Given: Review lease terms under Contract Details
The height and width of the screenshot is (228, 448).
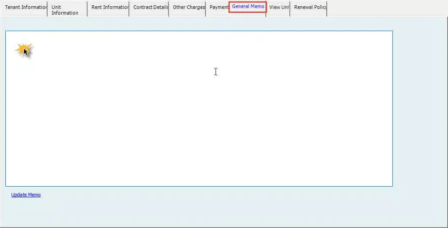Looking at the screenshot, I should (149, 8).
